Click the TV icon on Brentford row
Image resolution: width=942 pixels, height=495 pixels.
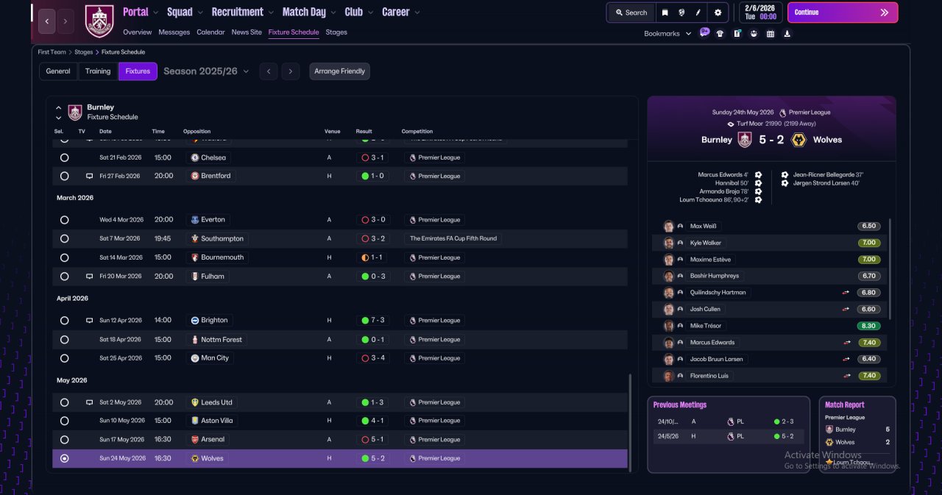tap(89, 177)
